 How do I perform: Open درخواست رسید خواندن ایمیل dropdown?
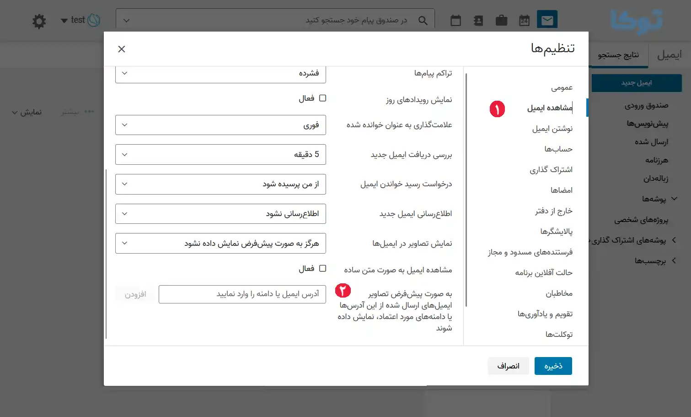[x=220, y=184]
